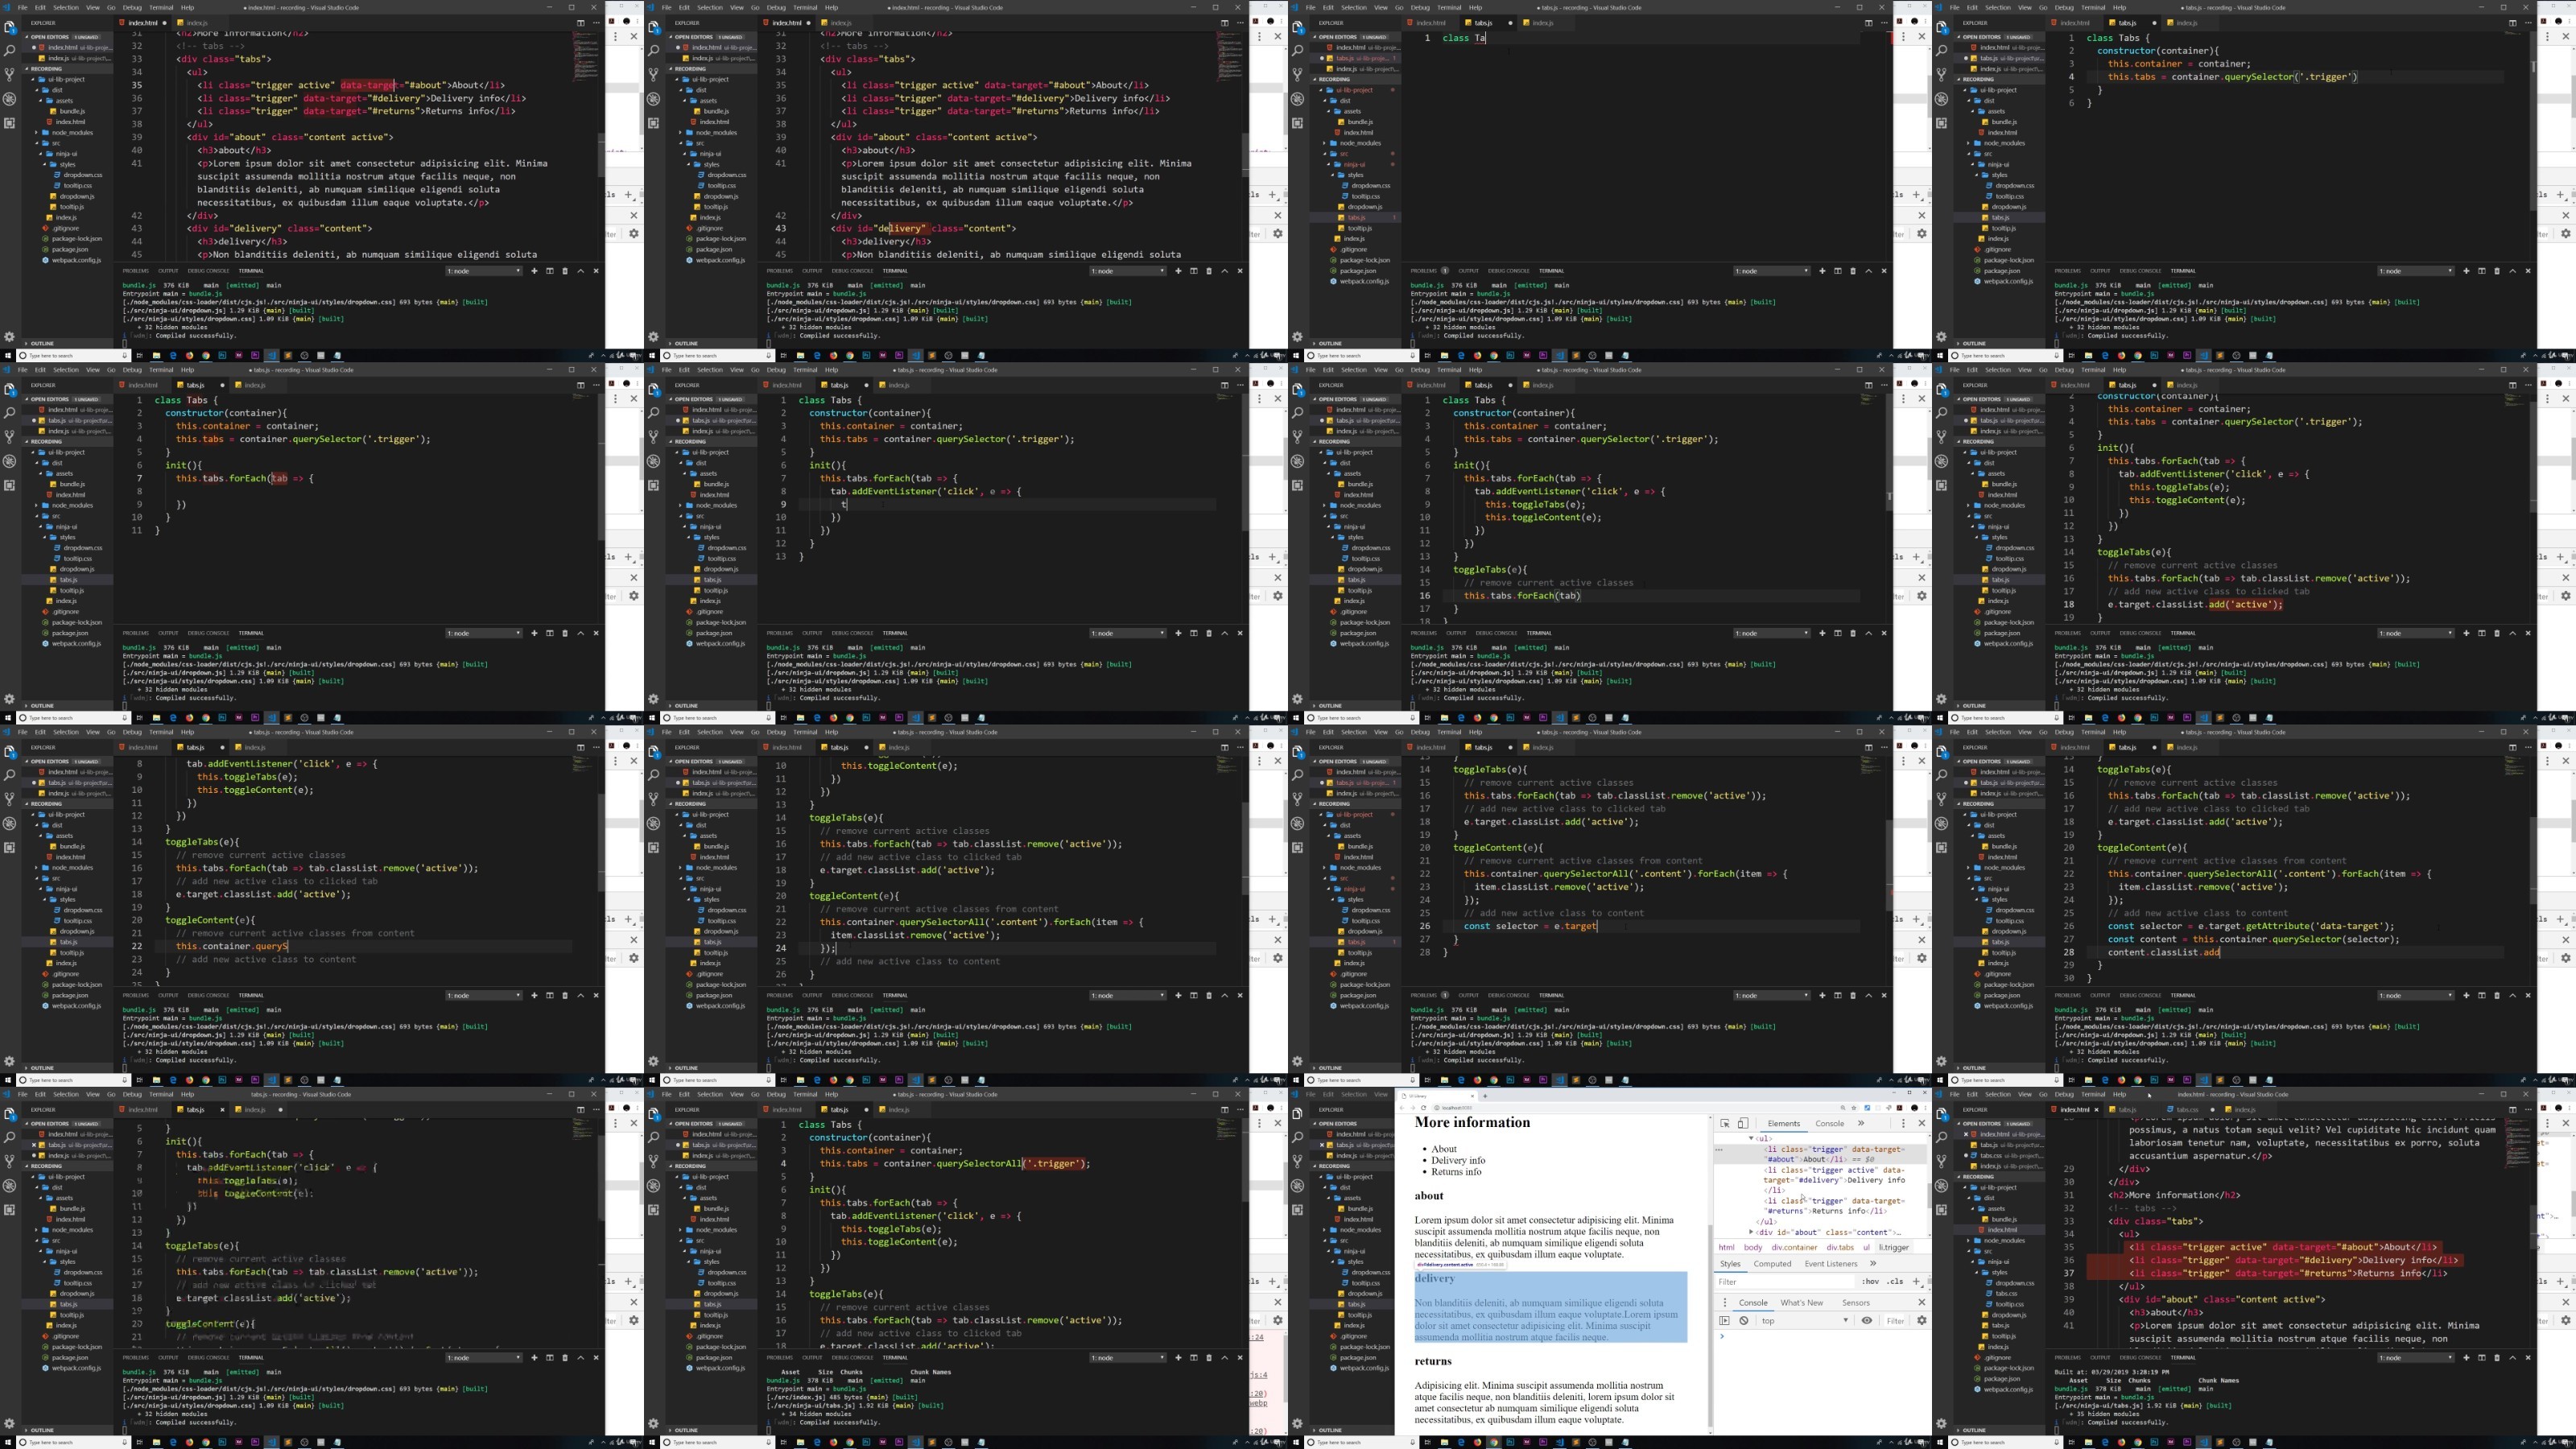The image size is (2576, 1449).
Task: Activate the DevTools element inspector picker
Action: (x=1725, y=1123)
